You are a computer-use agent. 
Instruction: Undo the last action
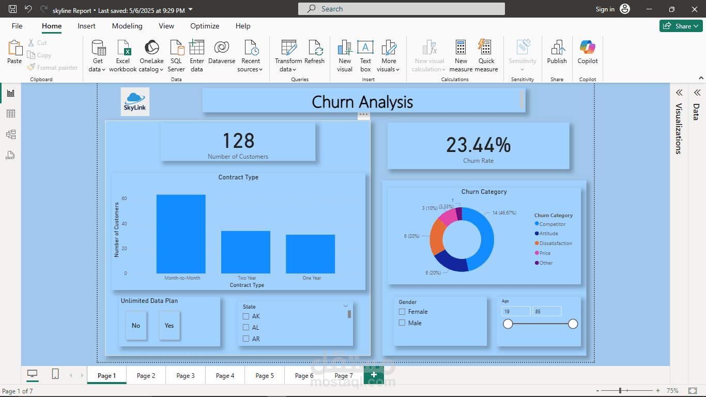(x=28, y=9)
